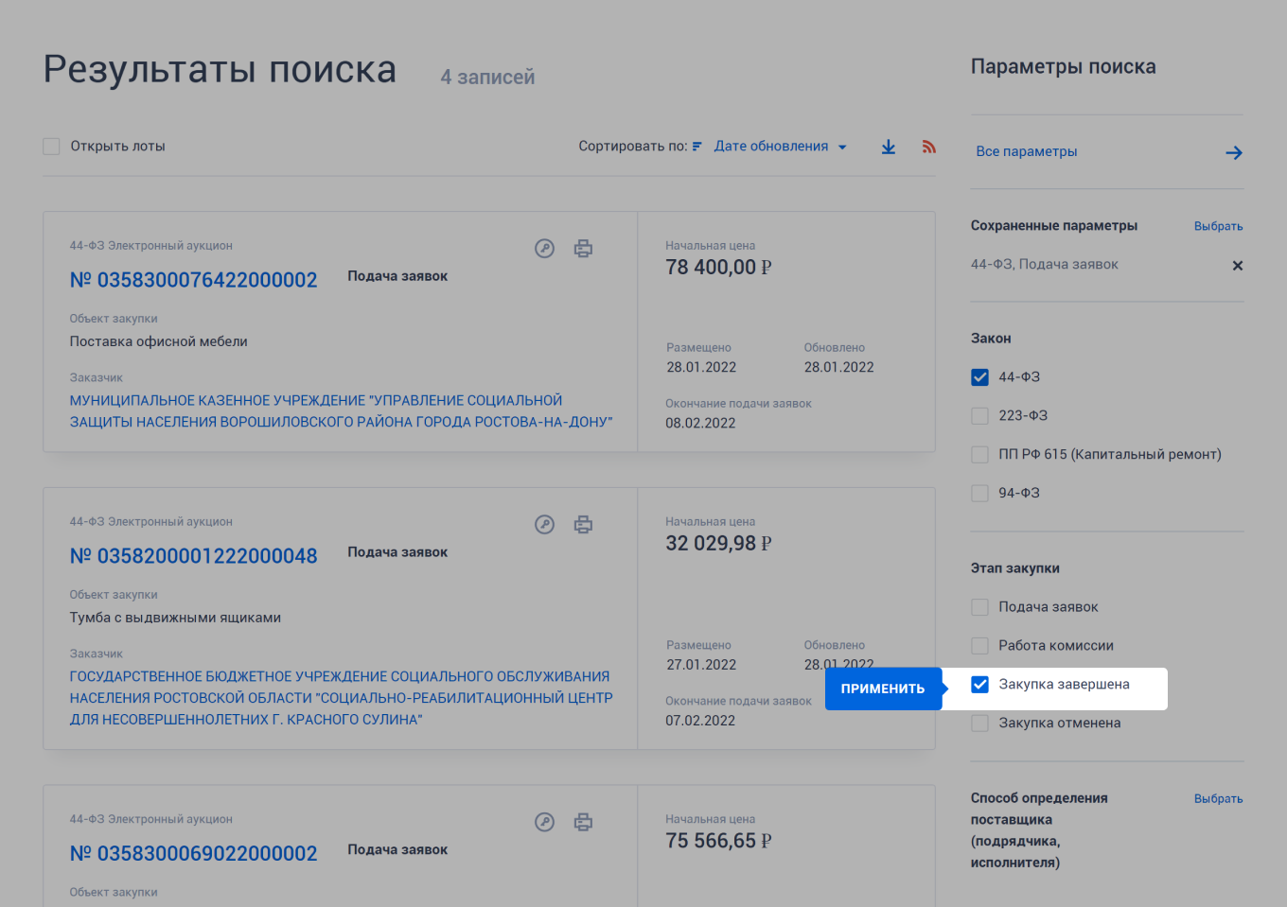1287x907 pixels.
Task: Check the Работа комиссии checkbox
Action: click(980, 646)
